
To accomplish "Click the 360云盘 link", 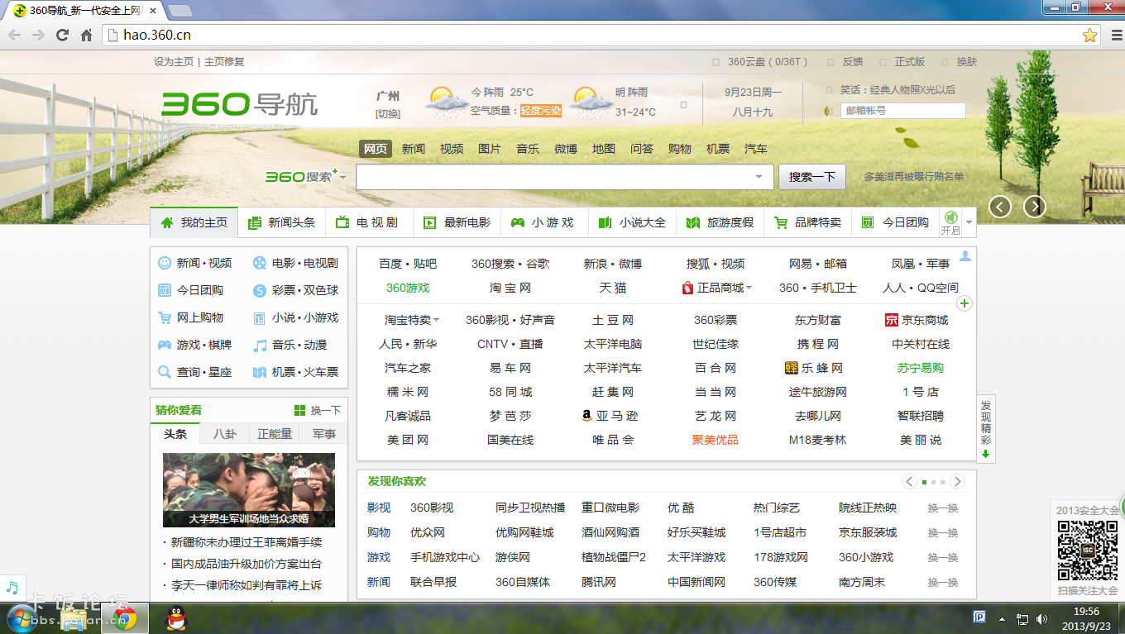I will [767, 62].
